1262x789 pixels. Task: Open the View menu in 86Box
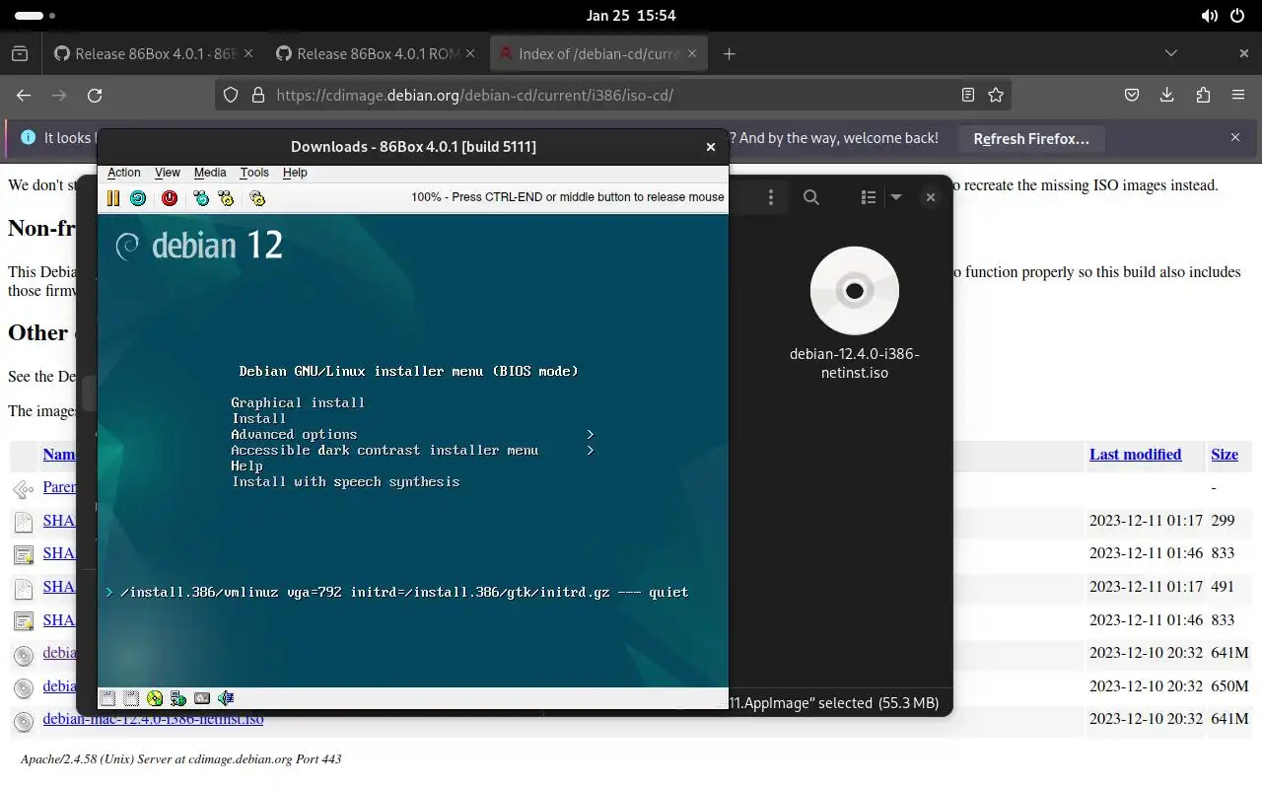click(x=168, y=173)
